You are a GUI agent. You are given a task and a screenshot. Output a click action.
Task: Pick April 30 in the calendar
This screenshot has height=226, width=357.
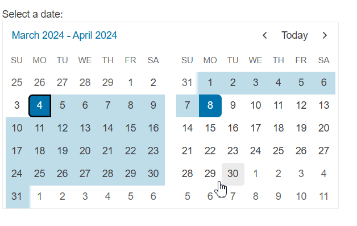click(x=233, y=174)
